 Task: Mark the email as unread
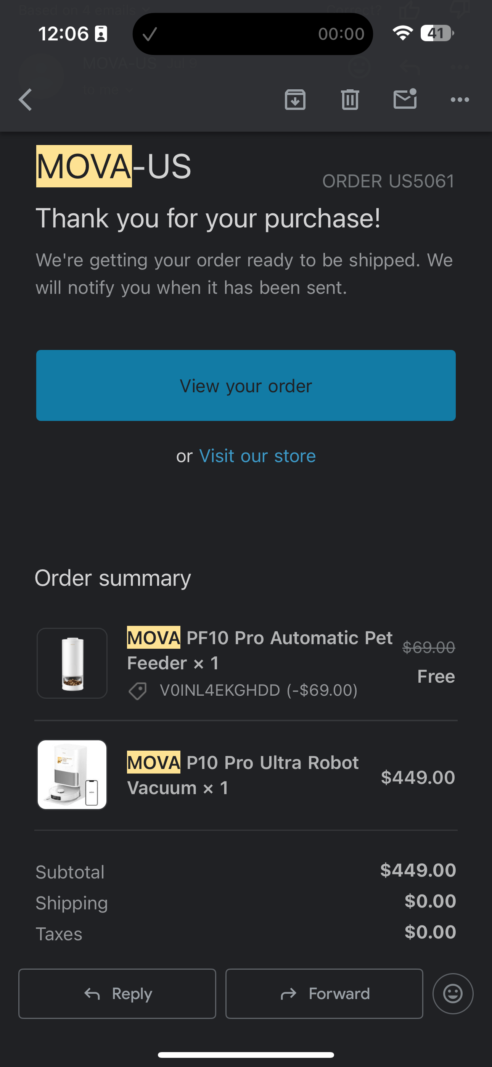point(405,99)
